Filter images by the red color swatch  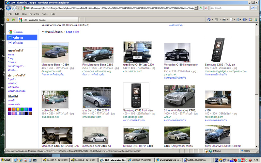coord(10,109)
